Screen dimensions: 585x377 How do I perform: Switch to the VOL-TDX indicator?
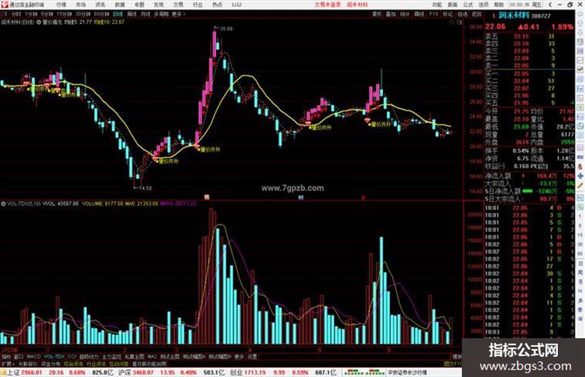coord(54,357)
